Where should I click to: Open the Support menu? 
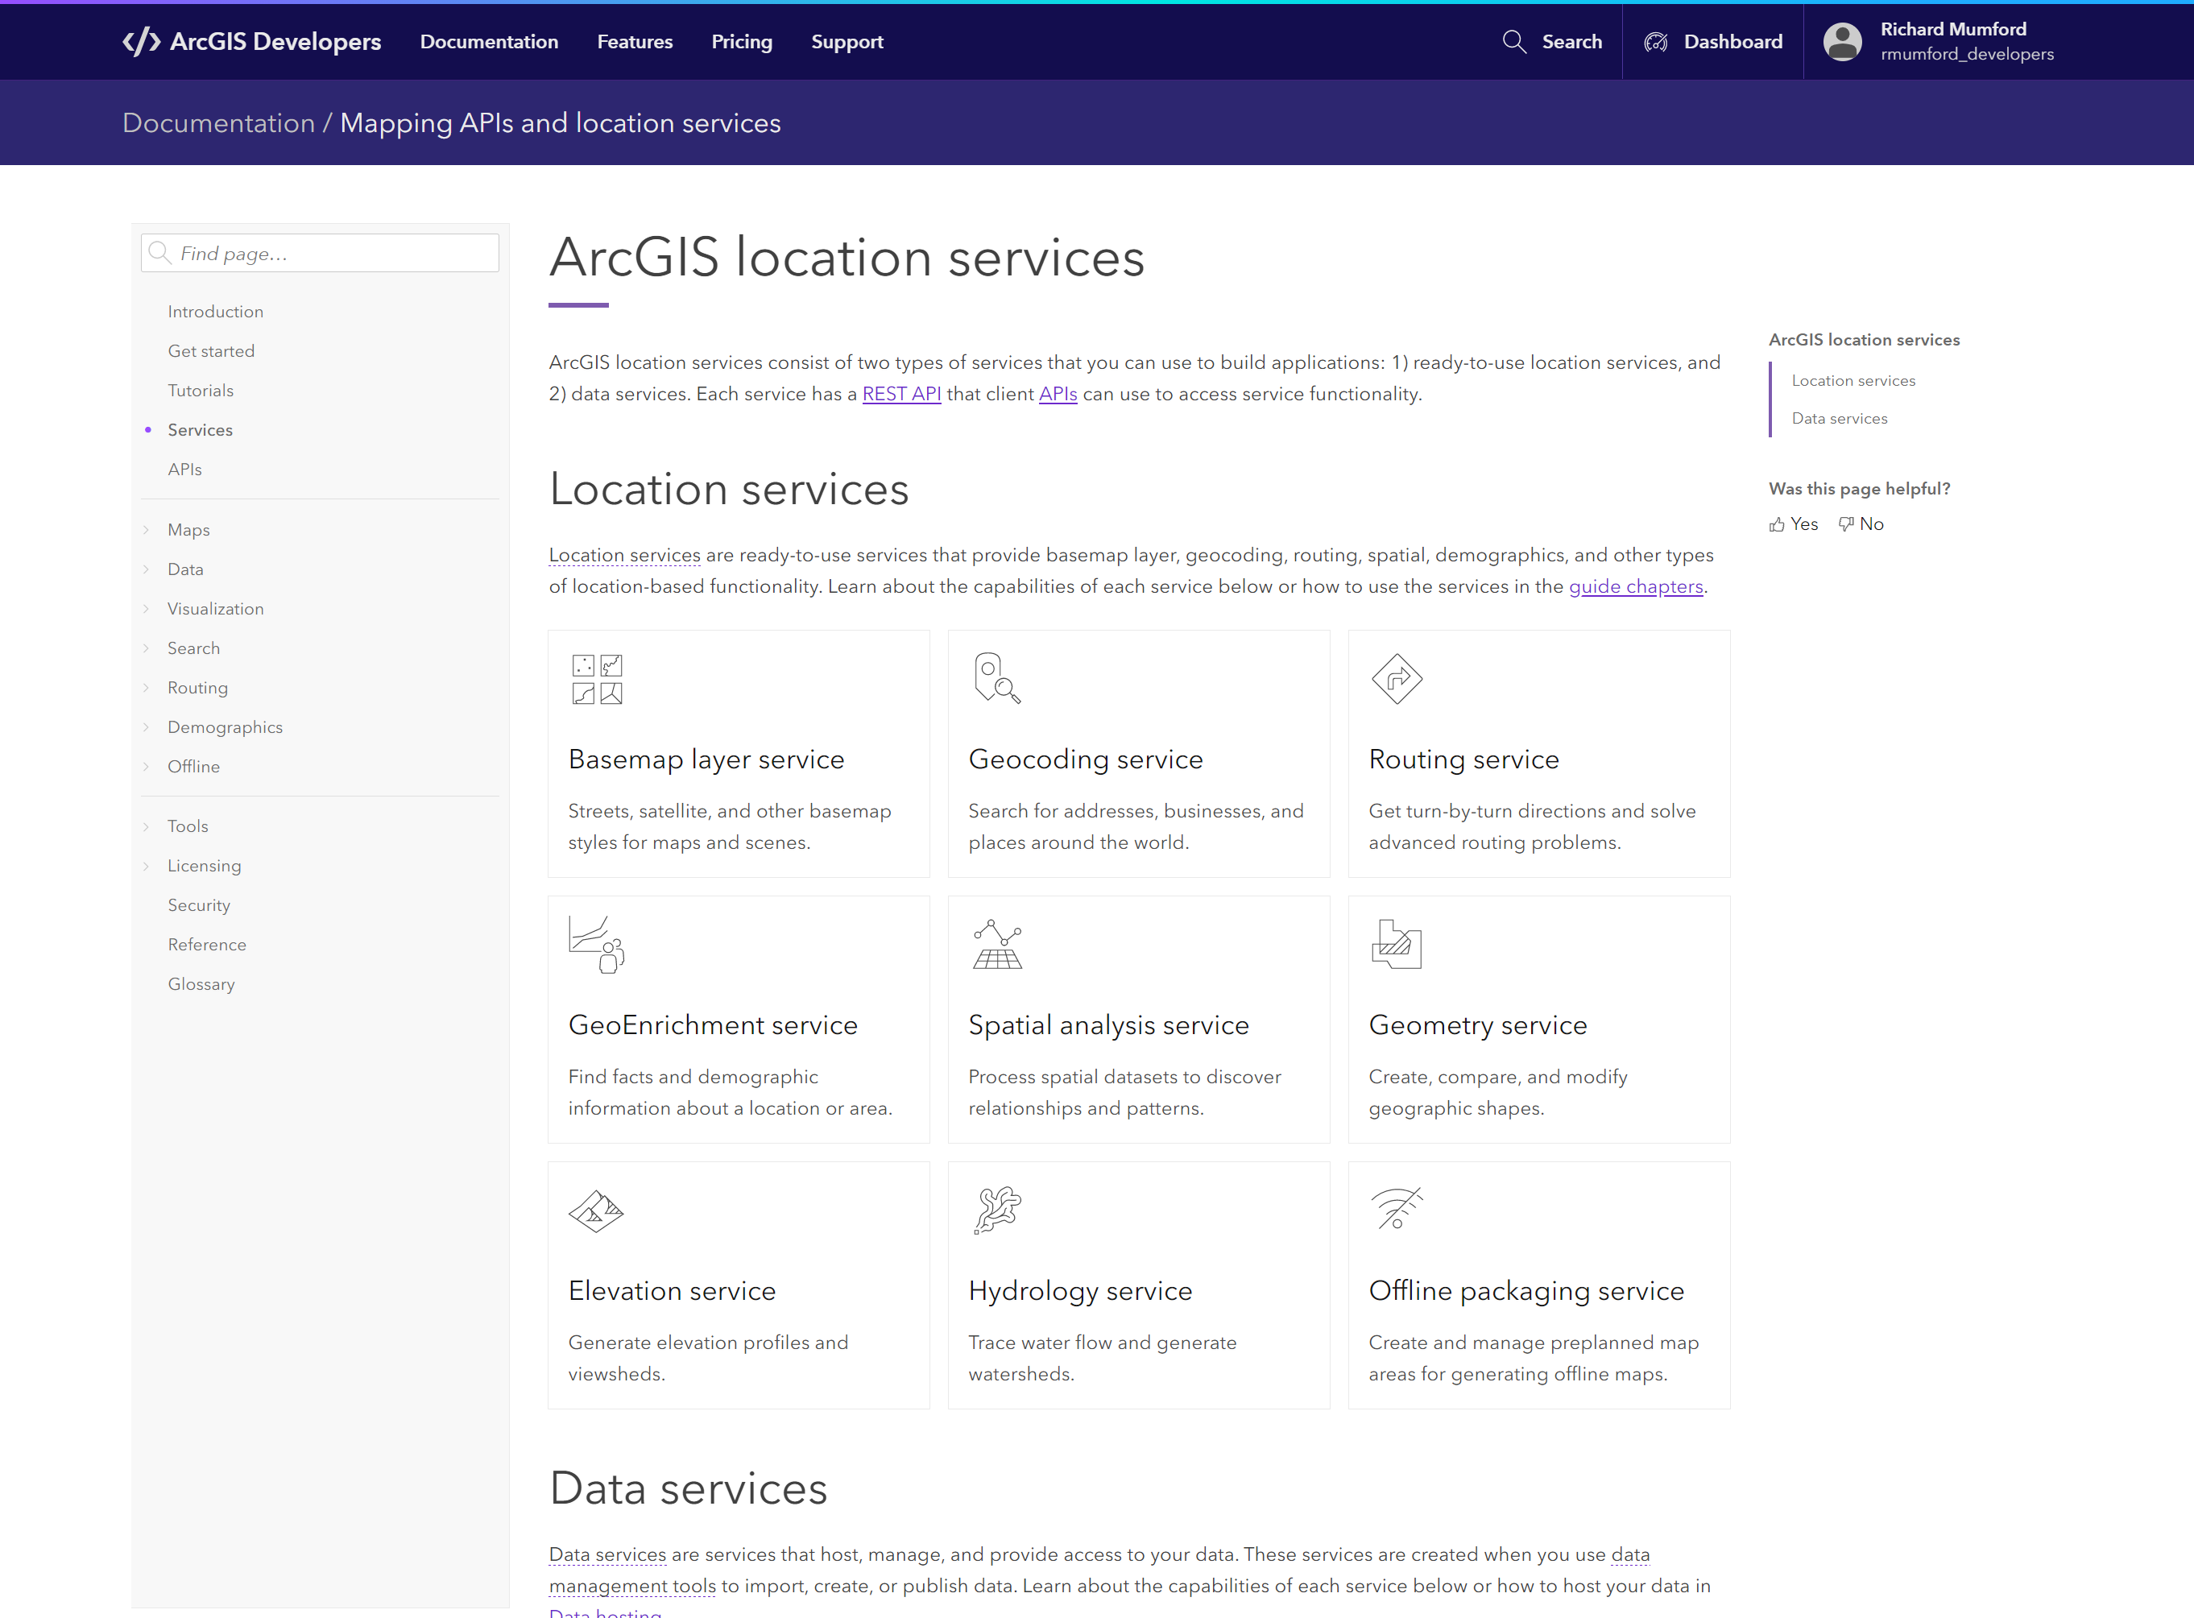pos(847,41)
